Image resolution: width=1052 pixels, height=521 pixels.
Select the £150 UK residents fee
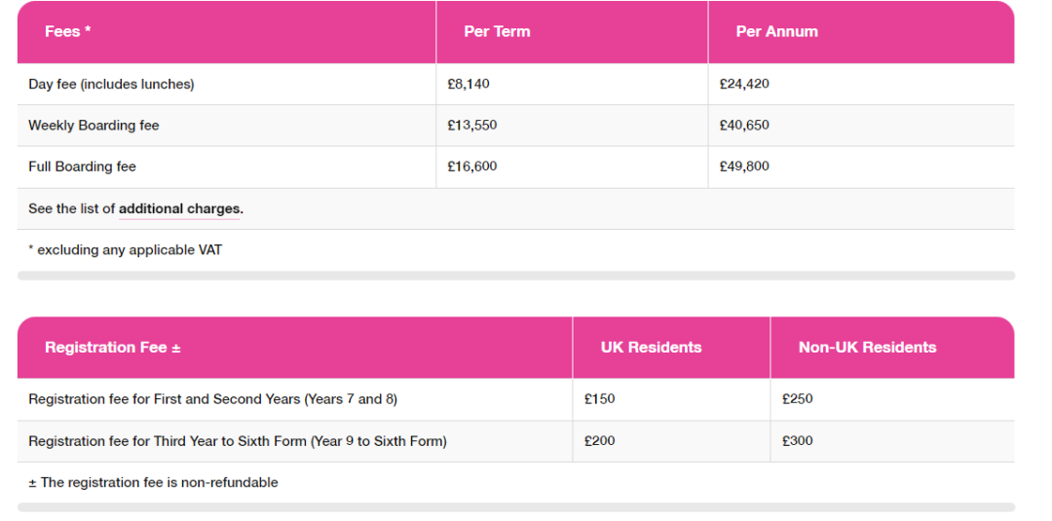pos(599,399)
